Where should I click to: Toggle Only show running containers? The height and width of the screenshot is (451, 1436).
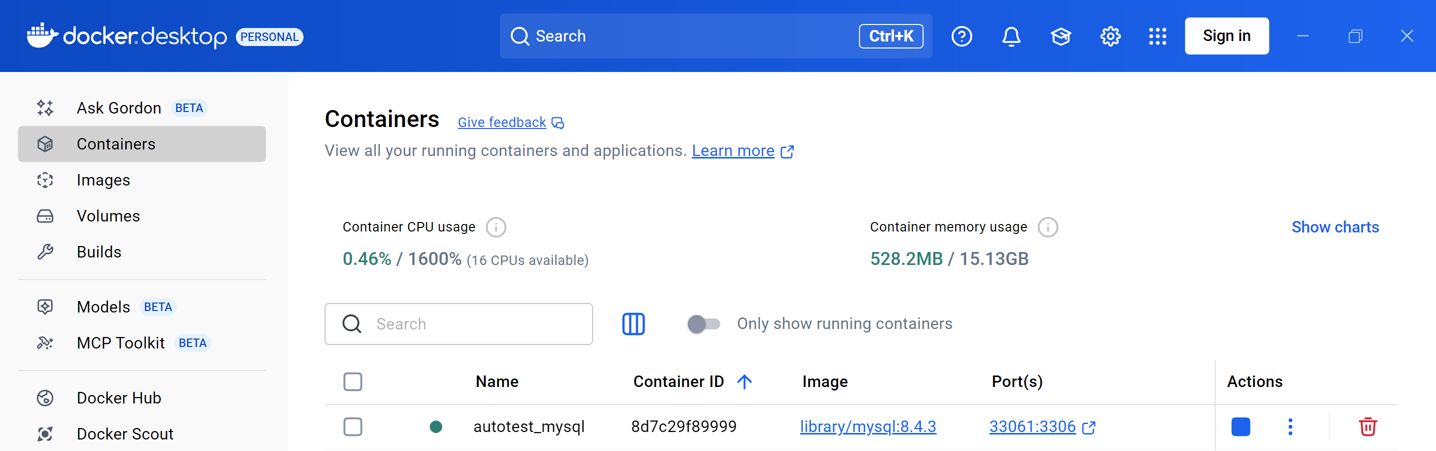pyautogui.click(x=704, y=323)
